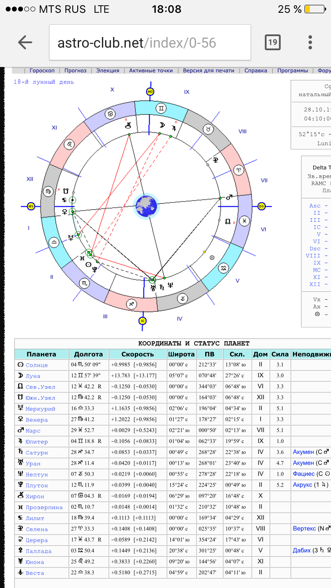Open the browser three-dot menu

[310, 42]
